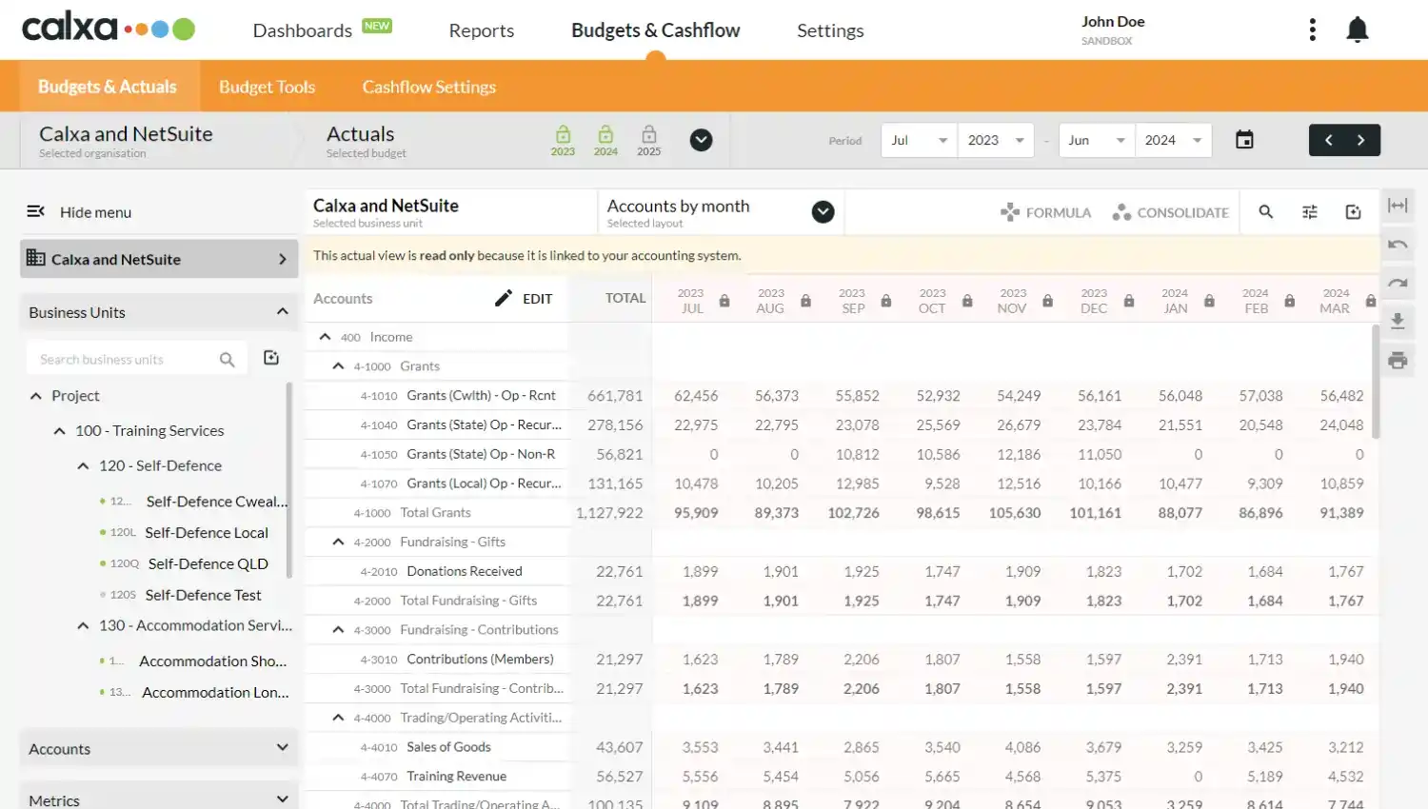Open the notifications bell
Image resolution: width=1428 pixels, height=809 pixels.
click(x=1357, y=30)
